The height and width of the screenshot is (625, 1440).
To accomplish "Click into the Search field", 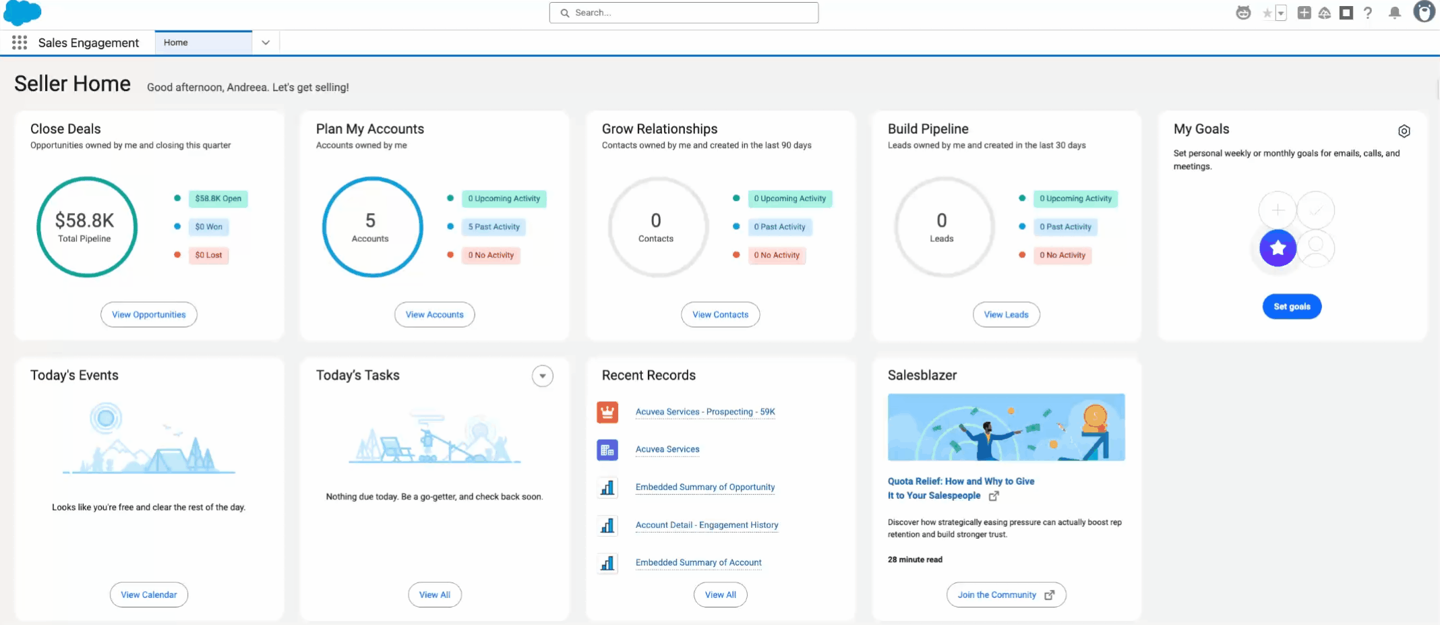I will (x=684, y=13).
